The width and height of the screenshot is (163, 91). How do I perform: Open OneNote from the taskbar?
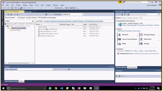[x=79, y=88]
